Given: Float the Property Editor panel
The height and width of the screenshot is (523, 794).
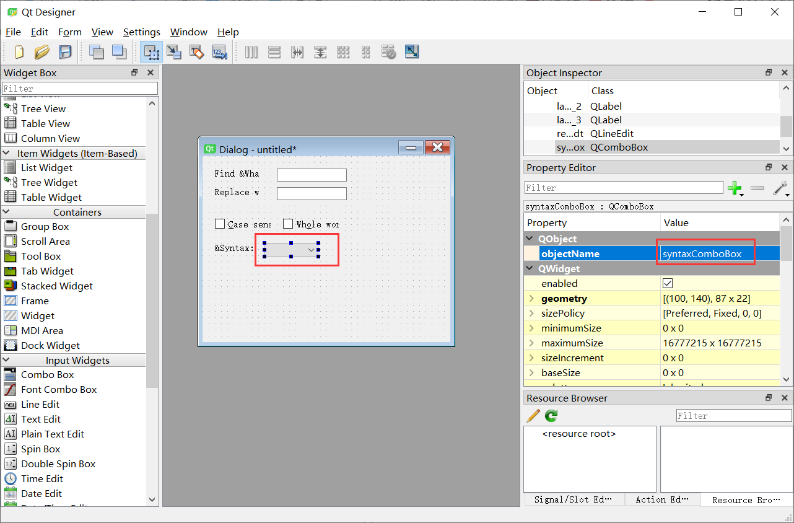Looking at the screenshot, I should [769, 167].
